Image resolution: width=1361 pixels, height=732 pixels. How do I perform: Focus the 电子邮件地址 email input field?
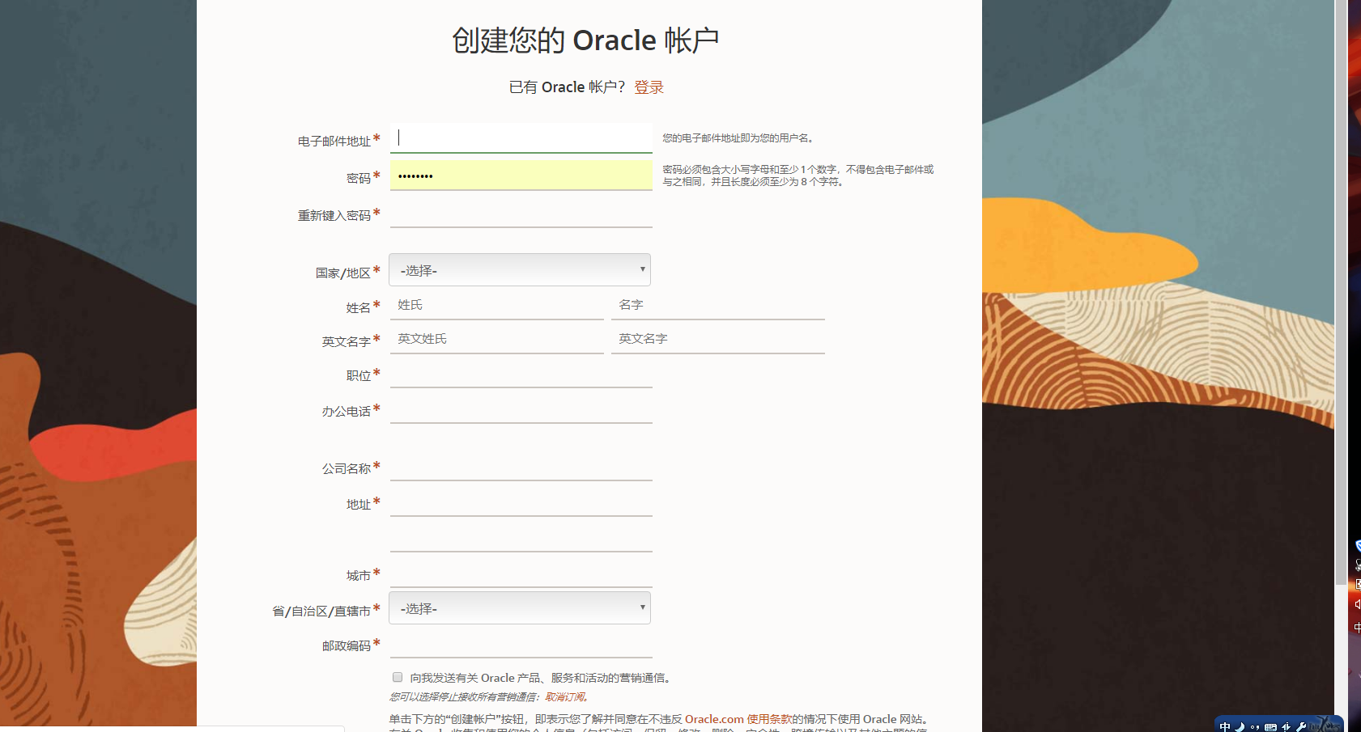521,138
